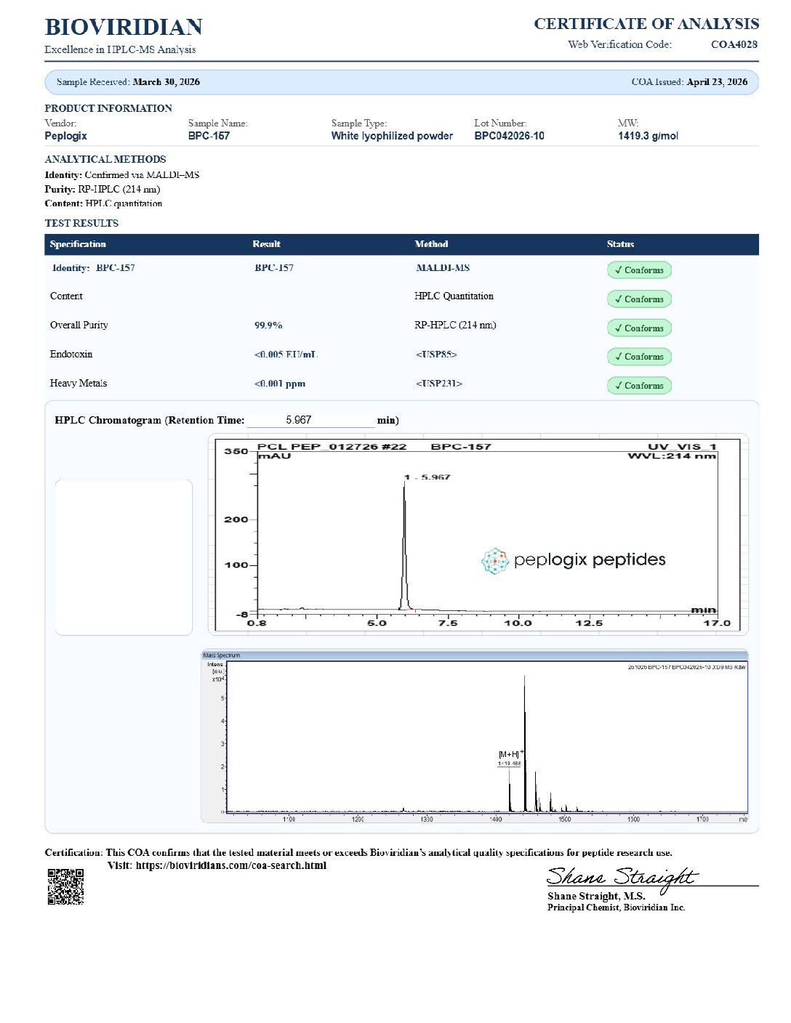This screenshot has height=1023, width=791.
Task: Click the Conforms badge for Overall Purity
Action: point(639,328)
